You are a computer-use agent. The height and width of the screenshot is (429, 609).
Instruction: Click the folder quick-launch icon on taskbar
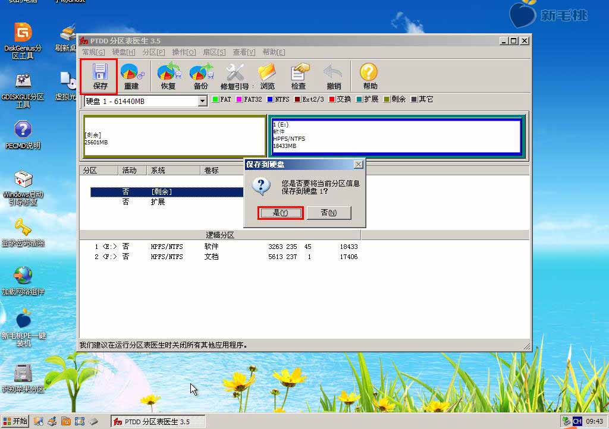(66, 421)
